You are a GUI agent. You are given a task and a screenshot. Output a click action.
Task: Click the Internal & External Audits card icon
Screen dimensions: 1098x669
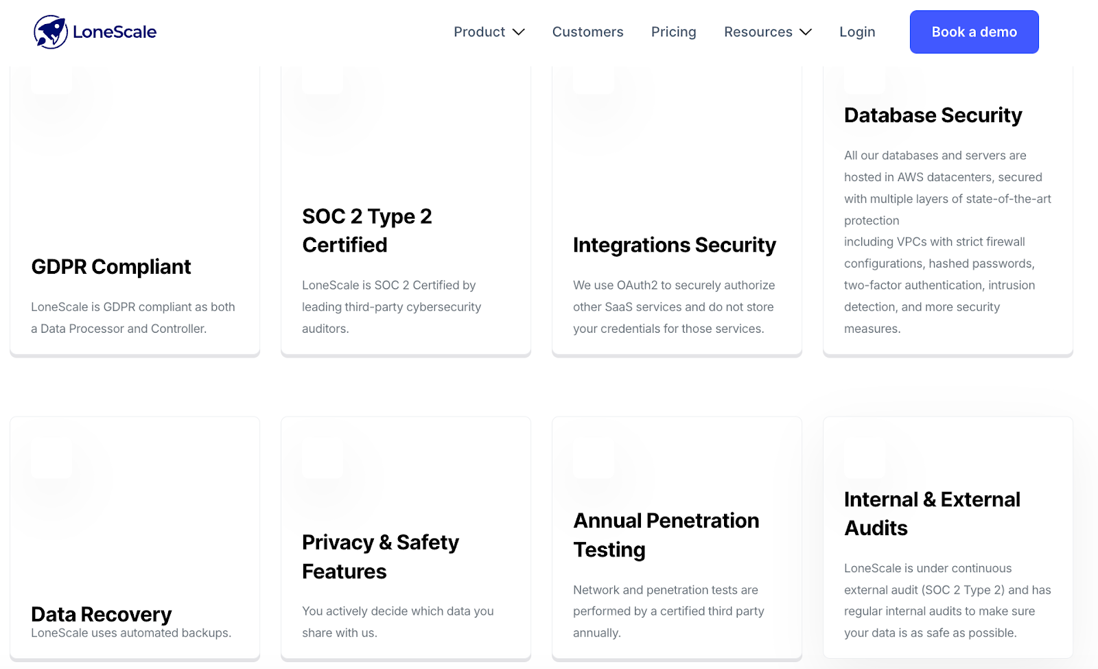(x=864, y=460)
